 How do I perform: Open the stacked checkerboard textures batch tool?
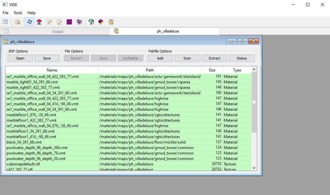tap(79, 22)
